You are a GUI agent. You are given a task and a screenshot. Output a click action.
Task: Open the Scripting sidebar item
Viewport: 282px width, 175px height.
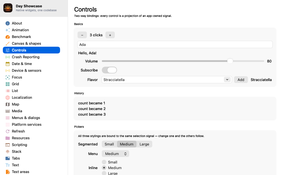pyautogui.click(x=32, y=145)
